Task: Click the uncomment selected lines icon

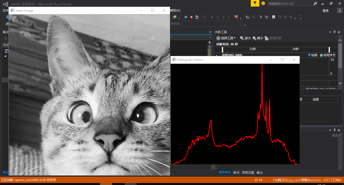Action: (x=266, y=17)
